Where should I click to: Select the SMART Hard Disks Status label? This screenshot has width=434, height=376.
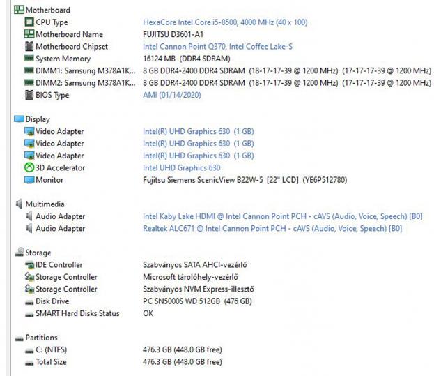pyautogui.click(x=77, y=313)
